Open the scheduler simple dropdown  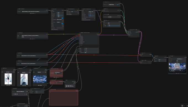114,23
